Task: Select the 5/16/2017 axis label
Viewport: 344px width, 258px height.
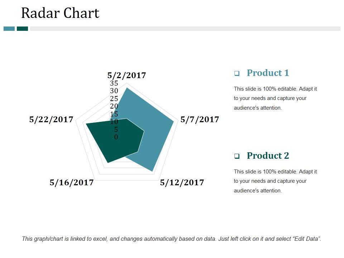Action: click(x=72, y=183)
